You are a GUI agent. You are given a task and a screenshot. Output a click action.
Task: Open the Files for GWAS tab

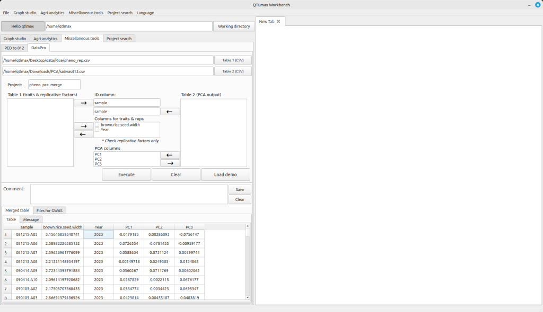[x=49, y=210]
